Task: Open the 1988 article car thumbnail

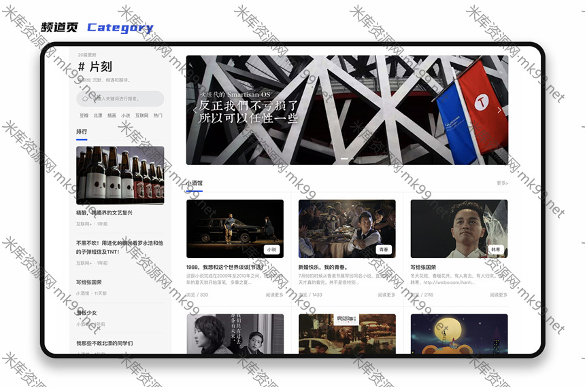Action: tap(235, 229)
